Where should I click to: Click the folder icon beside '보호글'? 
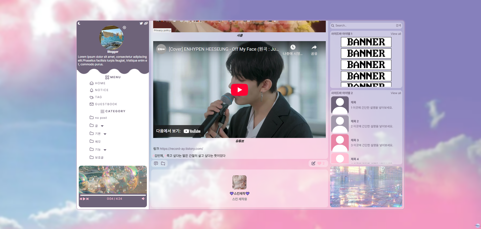click(x=92, y=157)
